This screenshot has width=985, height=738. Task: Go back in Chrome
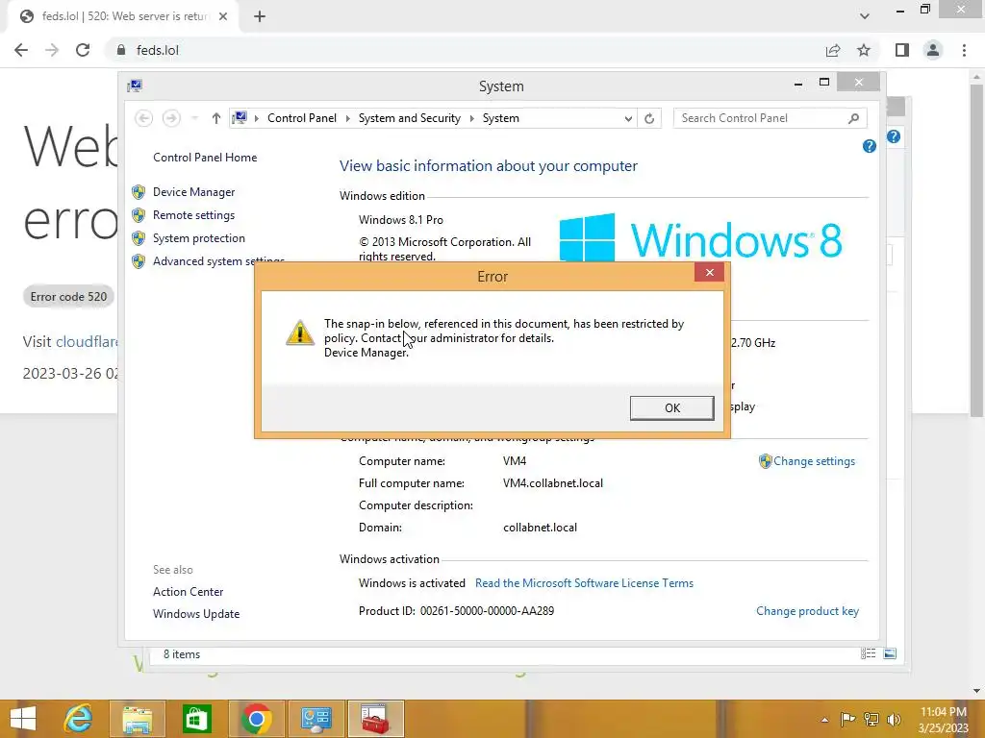point(21,50)
